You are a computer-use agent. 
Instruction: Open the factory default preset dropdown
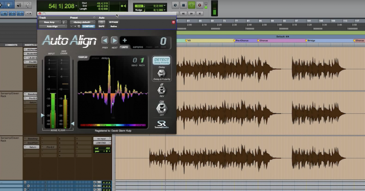click(83, 22)
